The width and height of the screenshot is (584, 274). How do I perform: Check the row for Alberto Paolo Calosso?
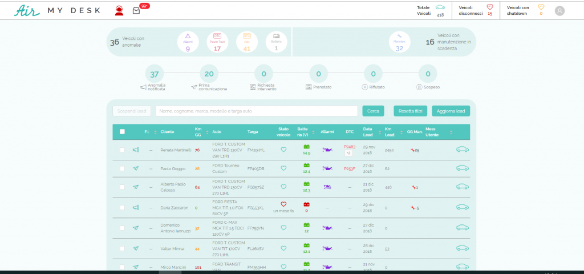[x=122, y=187]
